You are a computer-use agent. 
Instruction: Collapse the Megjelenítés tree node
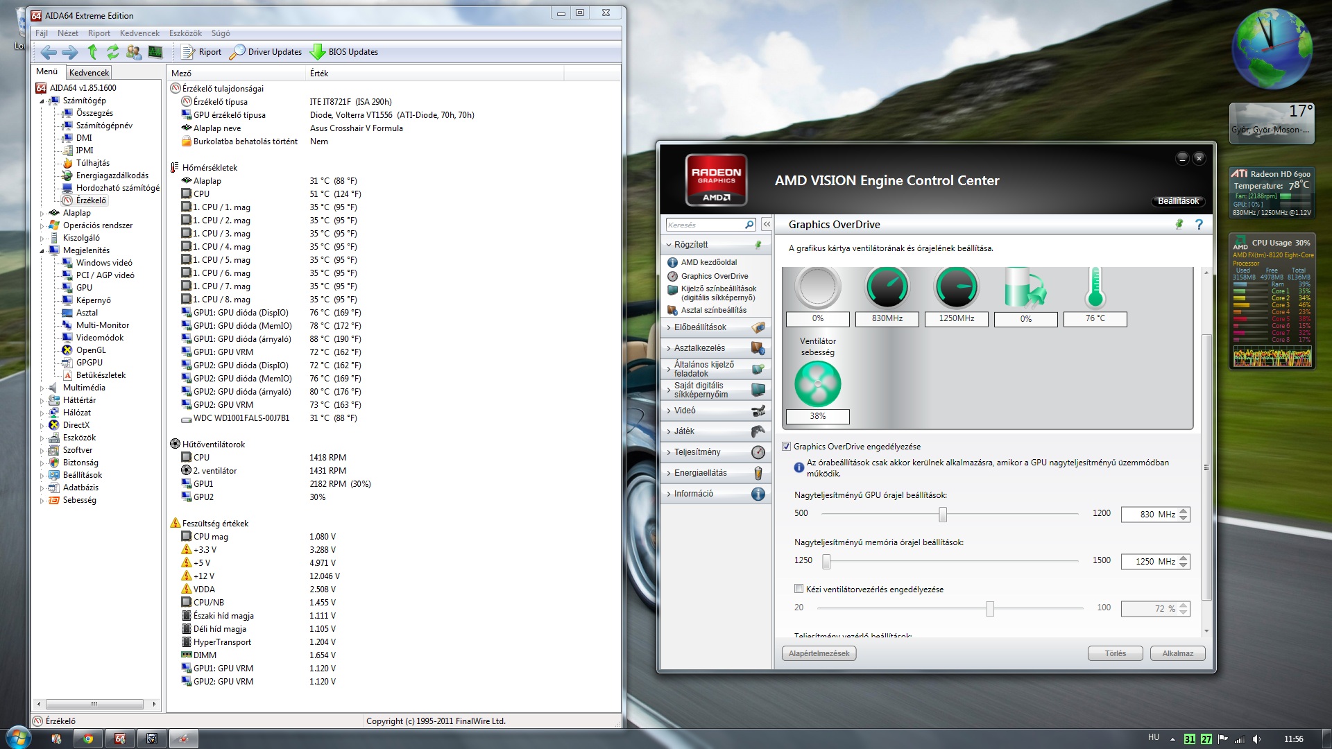[x=42, y=251]
